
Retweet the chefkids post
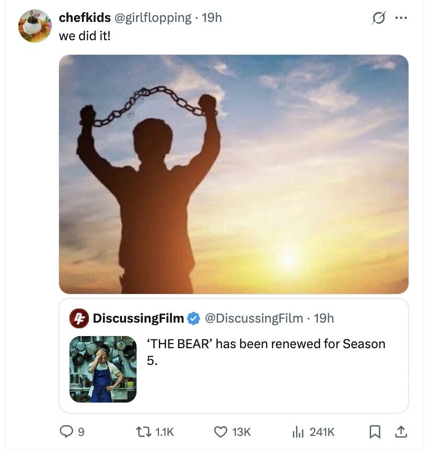point(143,432)
